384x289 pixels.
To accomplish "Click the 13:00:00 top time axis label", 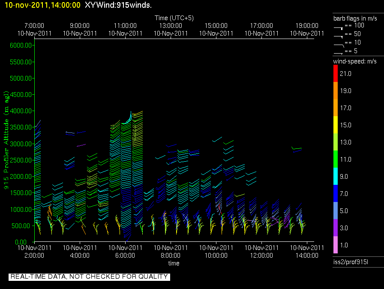I will pos(171,25).
